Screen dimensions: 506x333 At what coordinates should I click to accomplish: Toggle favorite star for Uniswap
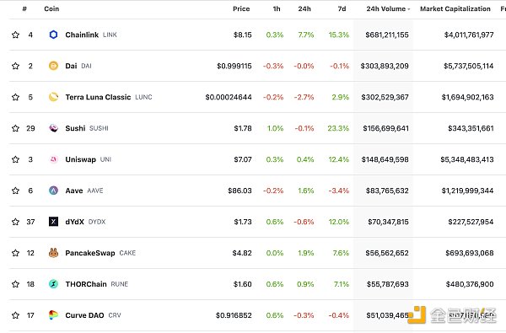click(x=15, y=159)
